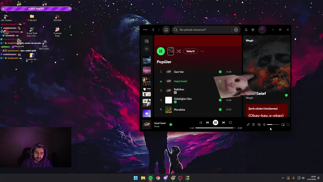Open the Browse icon in the search bar
Viewport: 323px width, 182px height.
tap(236, 30)
